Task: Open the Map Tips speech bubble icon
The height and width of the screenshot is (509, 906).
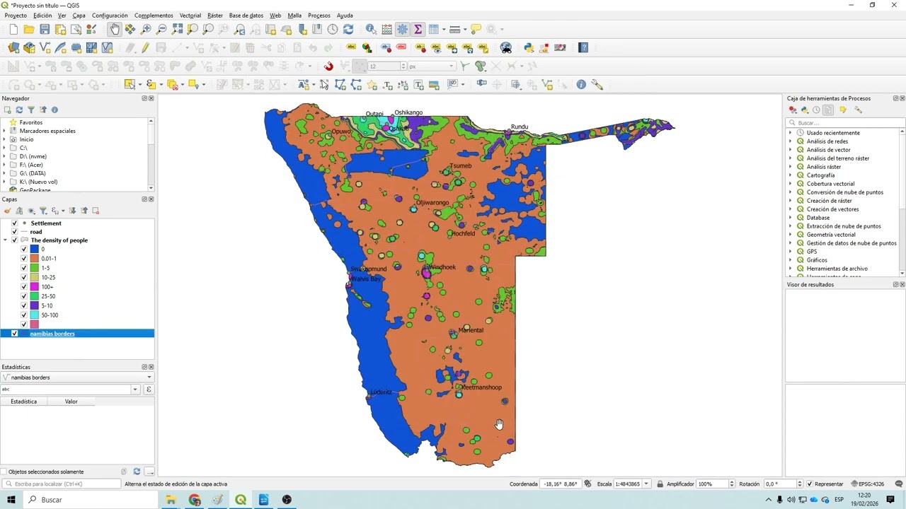Action: 476,29
